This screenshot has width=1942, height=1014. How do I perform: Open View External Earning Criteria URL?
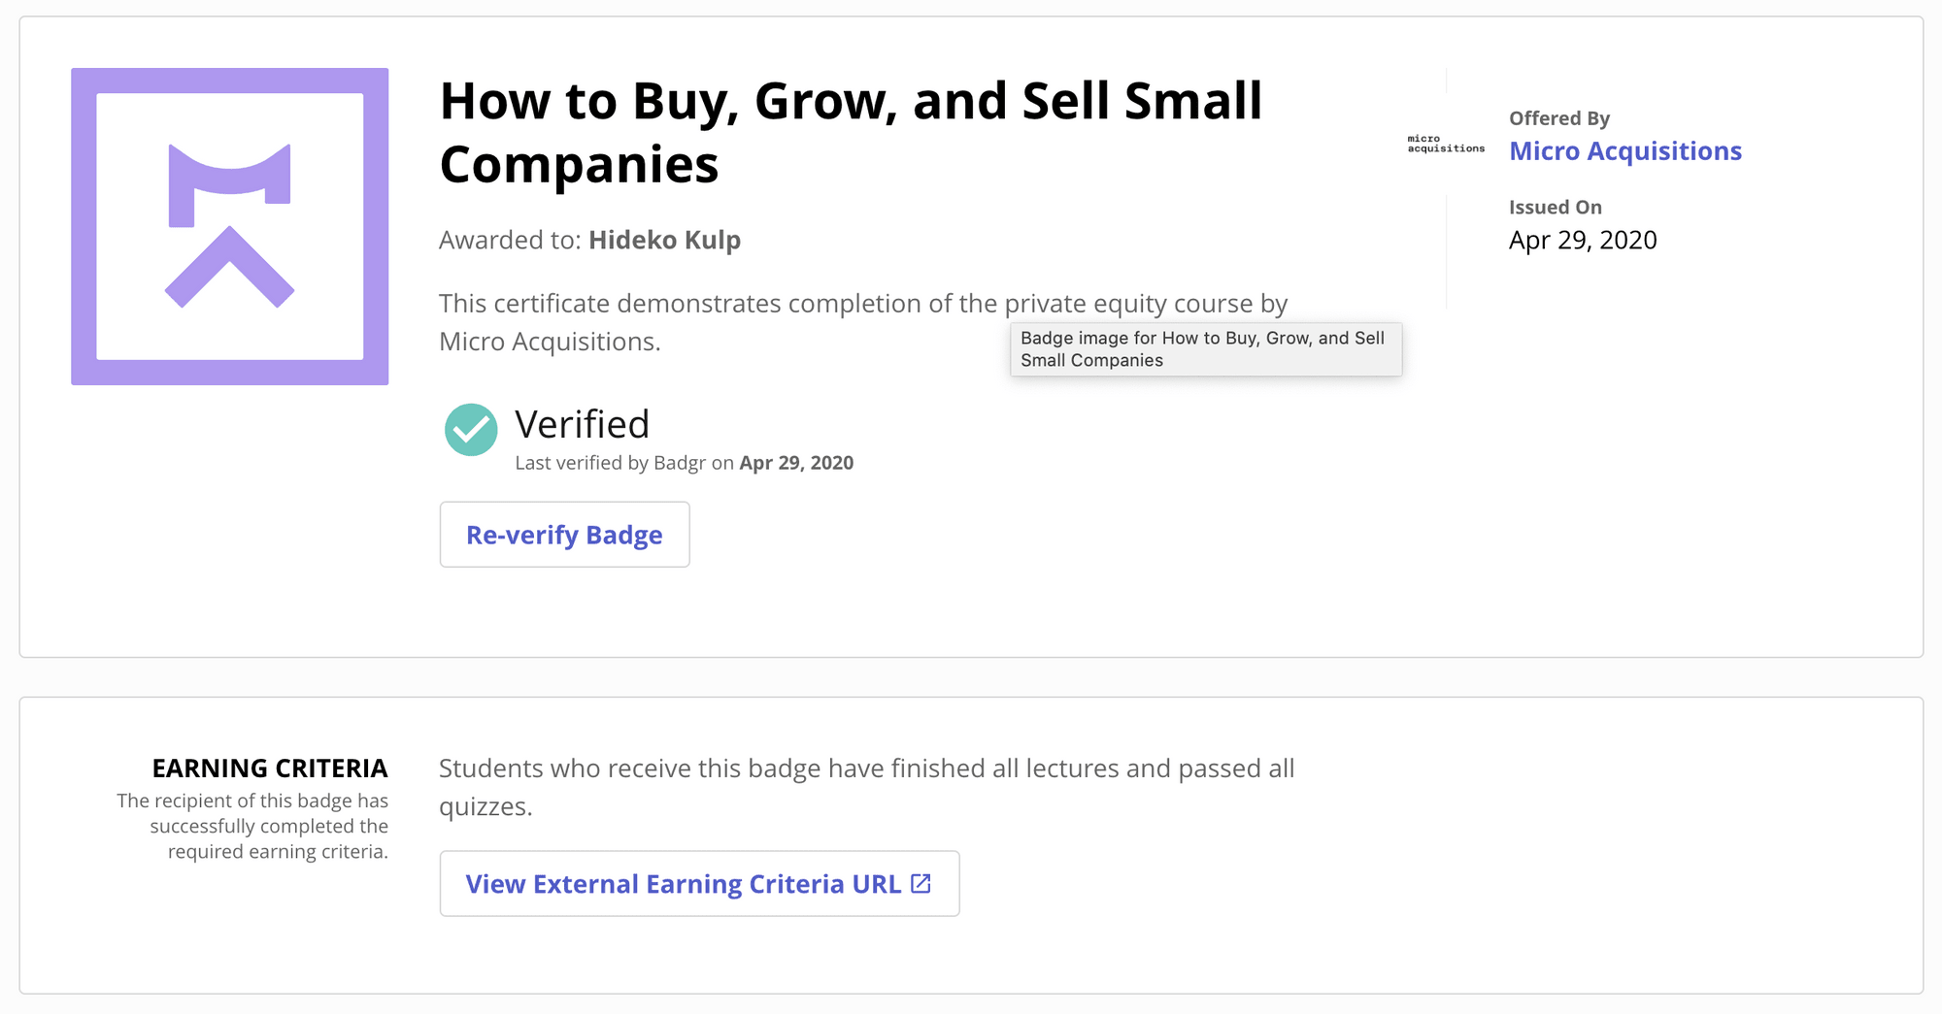[699, 884]
